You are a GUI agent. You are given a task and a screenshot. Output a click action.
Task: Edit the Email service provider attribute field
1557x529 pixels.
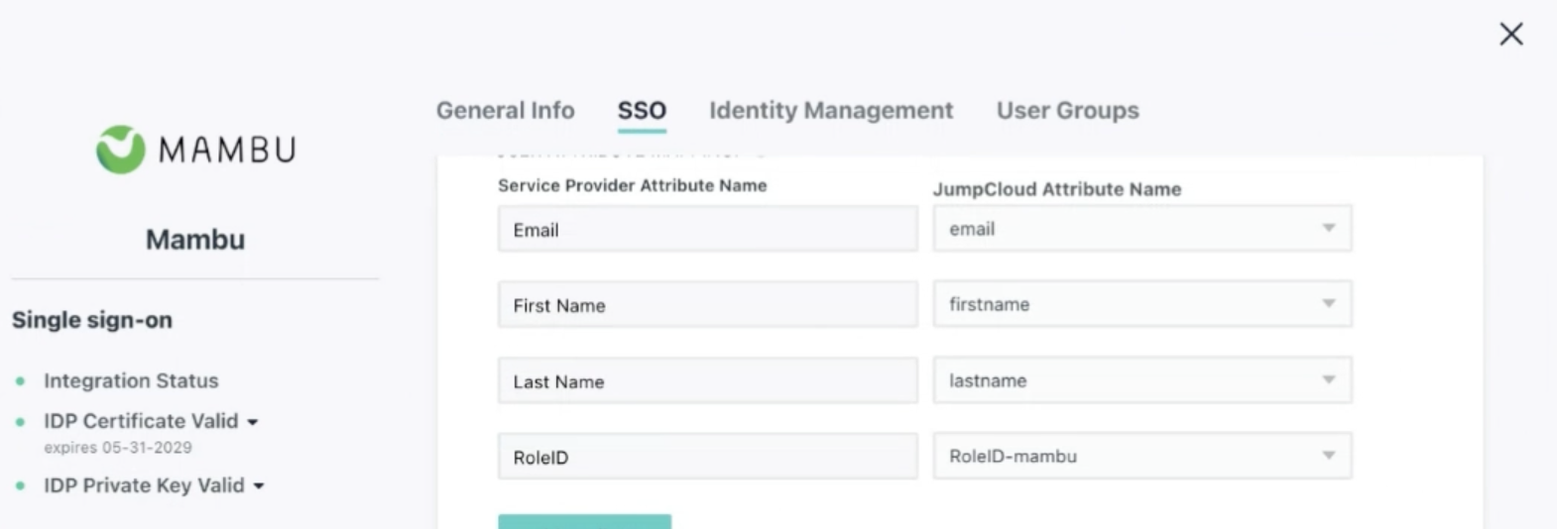708,229
